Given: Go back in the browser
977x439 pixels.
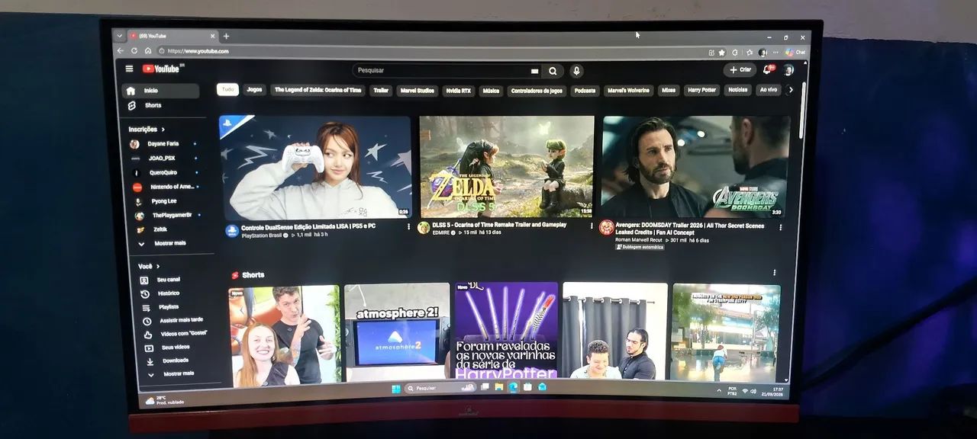Looking at the screenshot, I should click(121, 50).
